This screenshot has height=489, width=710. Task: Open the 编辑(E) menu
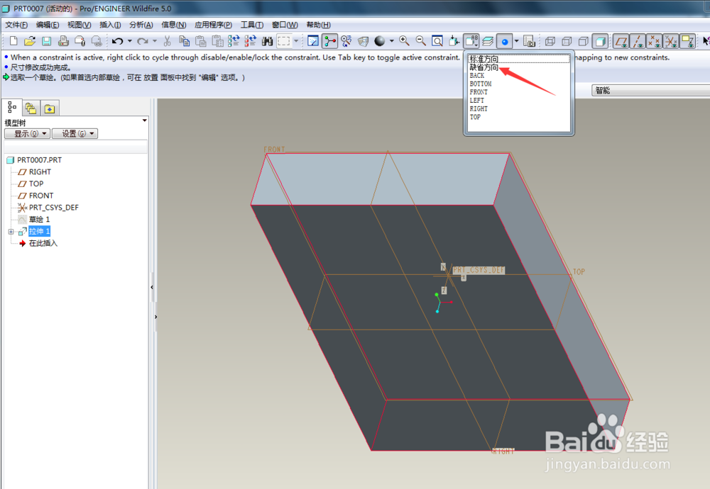coord(48,25)
